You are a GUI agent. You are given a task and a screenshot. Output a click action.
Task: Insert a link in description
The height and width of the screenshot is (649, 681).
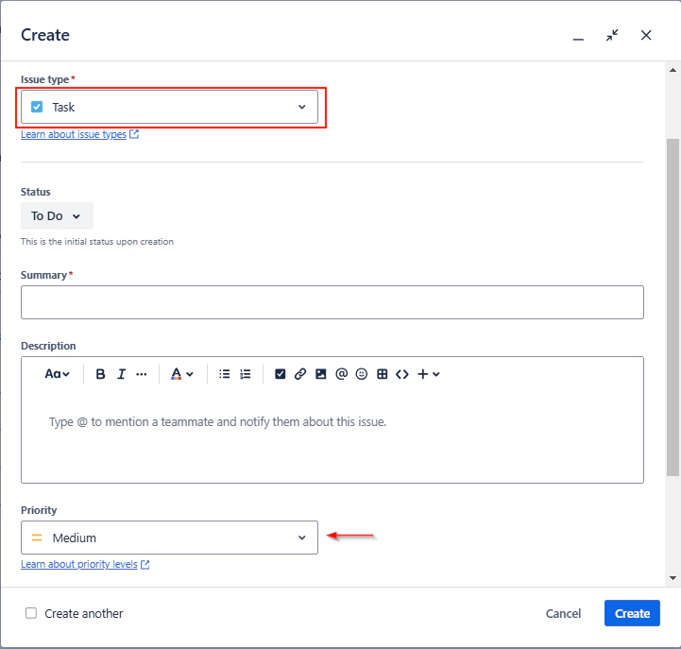pyautogui.click(x=300, y=374)
